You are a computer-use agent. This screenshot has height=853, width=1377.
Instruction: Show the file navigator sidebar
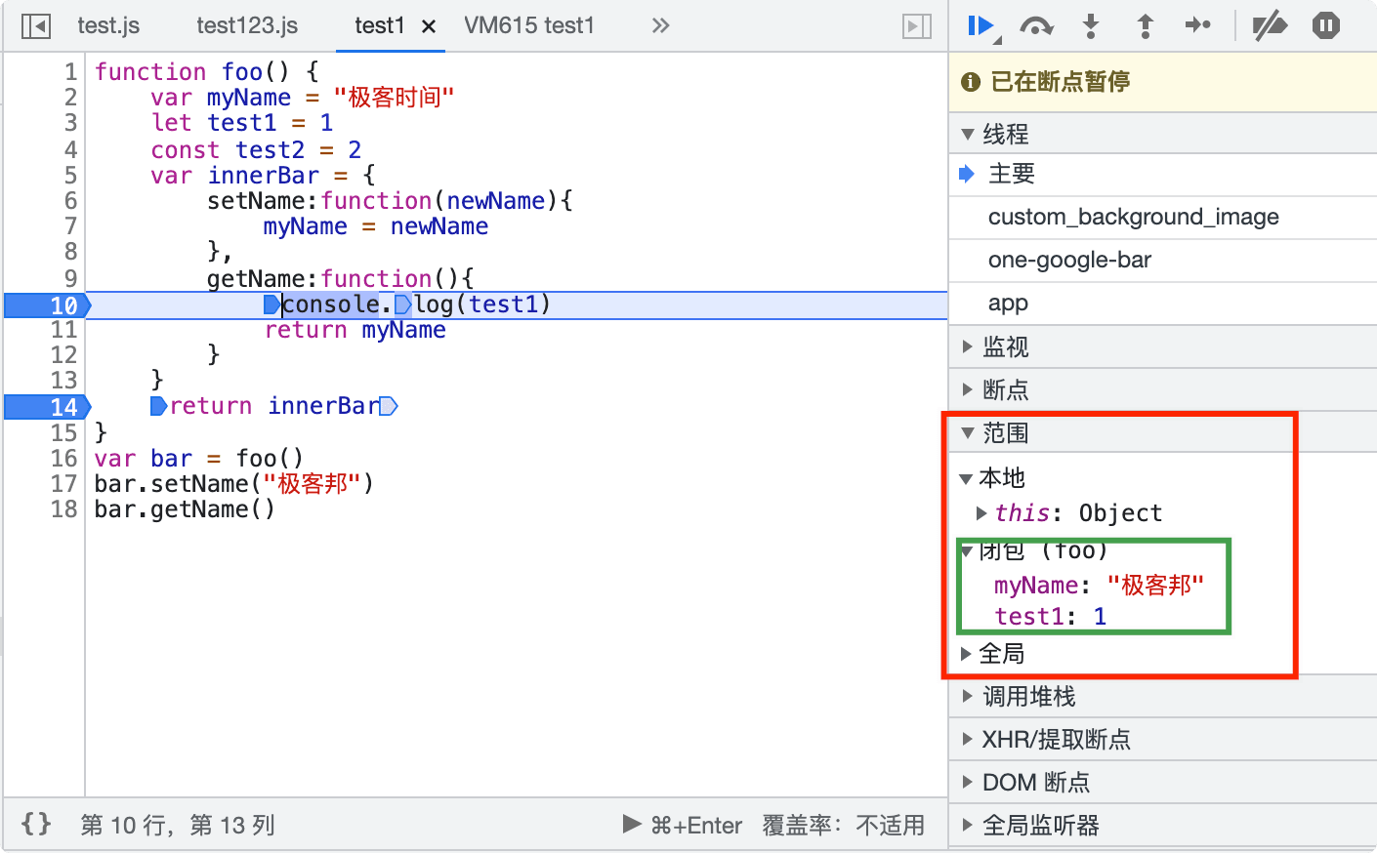[x=36, y=26]
